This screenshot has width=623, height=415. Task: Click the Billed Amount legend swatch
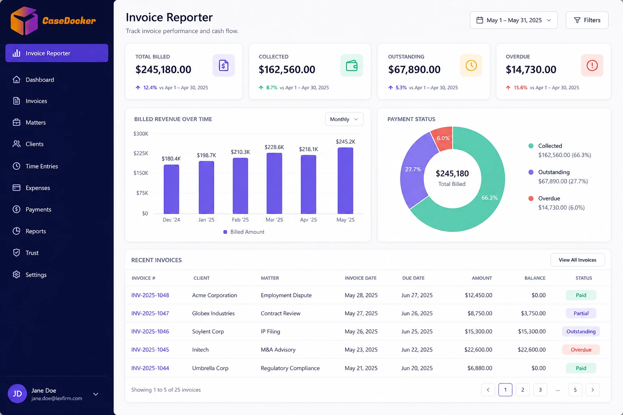coord(225,232)
